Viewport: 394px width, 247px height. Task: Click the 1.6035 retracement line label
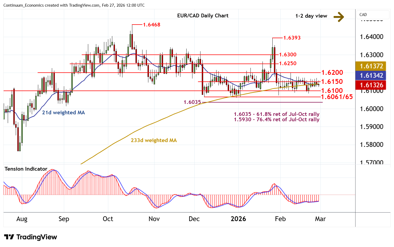coord(192,102)
